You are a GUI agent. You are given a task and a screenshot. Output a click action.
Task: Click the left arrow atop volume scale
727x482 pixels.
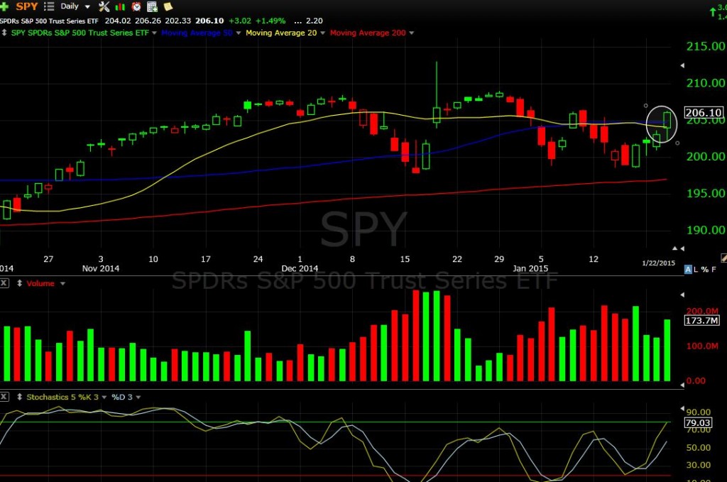[x=682, y=295]
